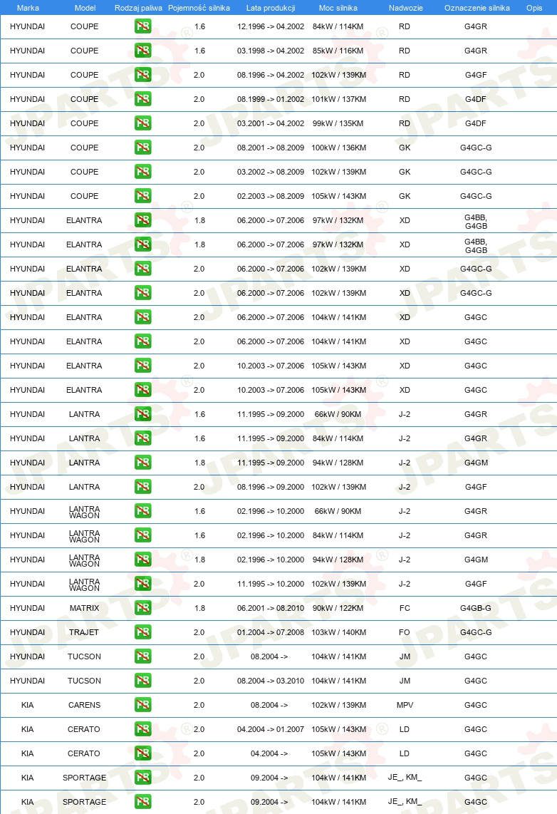This screenshot has width=557, height=814.
Task: Click fuel icon in COUPE 99kW / 135KM row
Action: (x=142, y=123)
